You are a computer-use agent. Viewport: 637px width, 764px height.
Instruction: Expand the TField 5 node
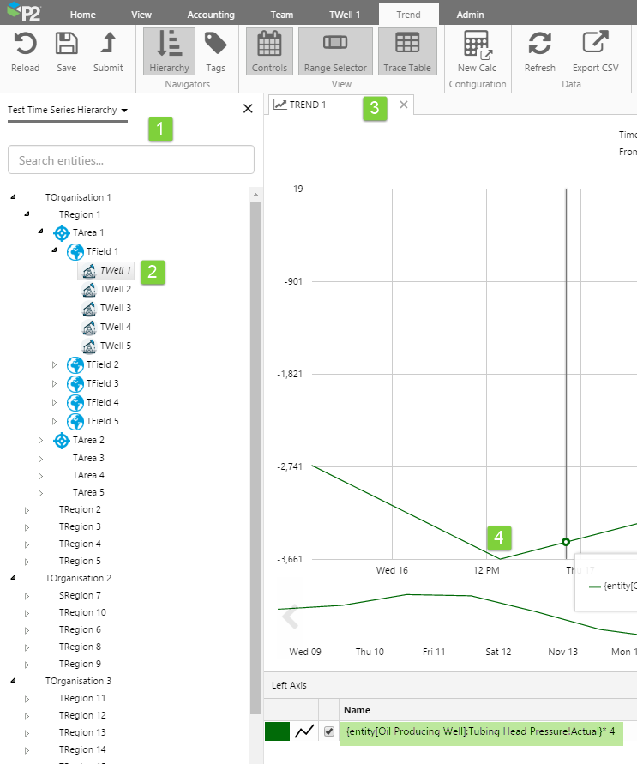click(54, 422)
